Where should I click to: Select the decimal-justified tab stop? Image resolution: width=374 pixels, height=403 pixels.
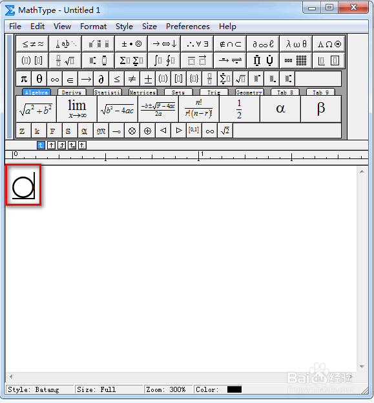tap(82, 146)
